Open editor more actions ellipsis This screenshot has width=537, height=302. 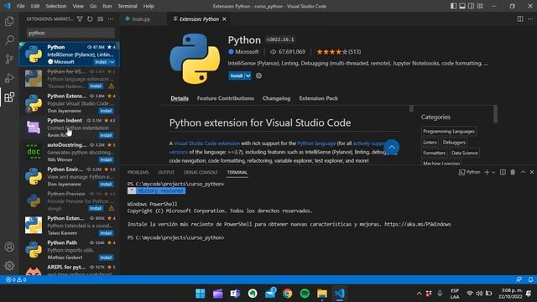(x=530, y=19)
